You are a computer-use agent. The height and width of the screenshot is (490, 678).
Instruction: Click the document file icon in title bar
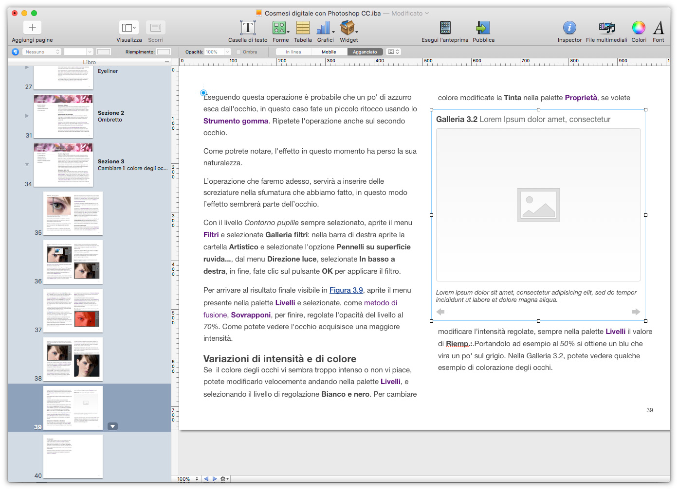coord(258,13)
